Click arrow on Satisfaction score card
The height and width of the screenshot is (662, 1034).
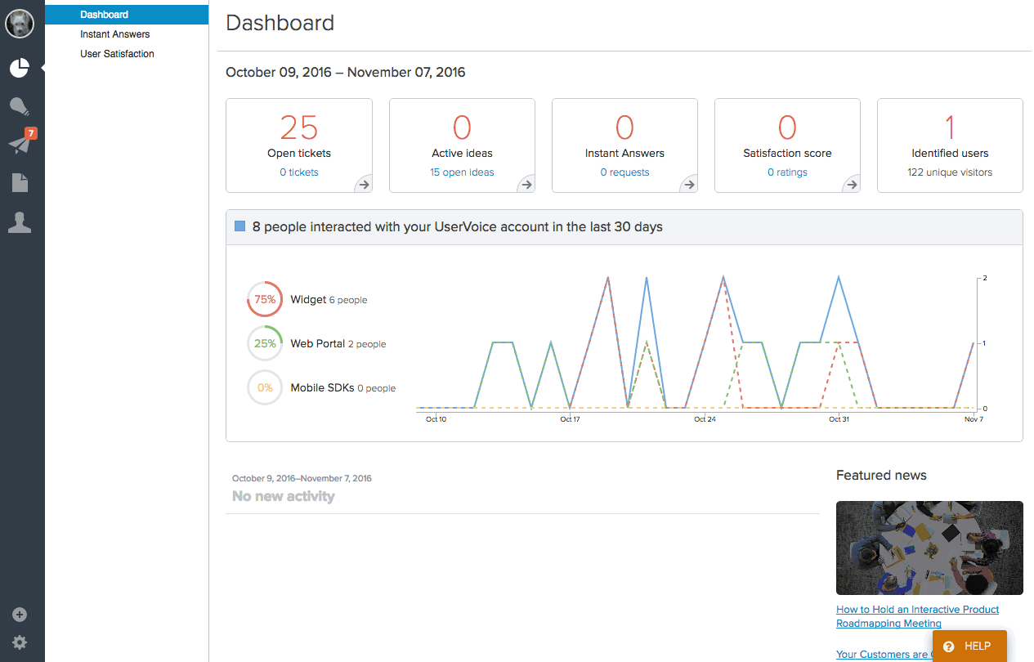tap(852, 185)
